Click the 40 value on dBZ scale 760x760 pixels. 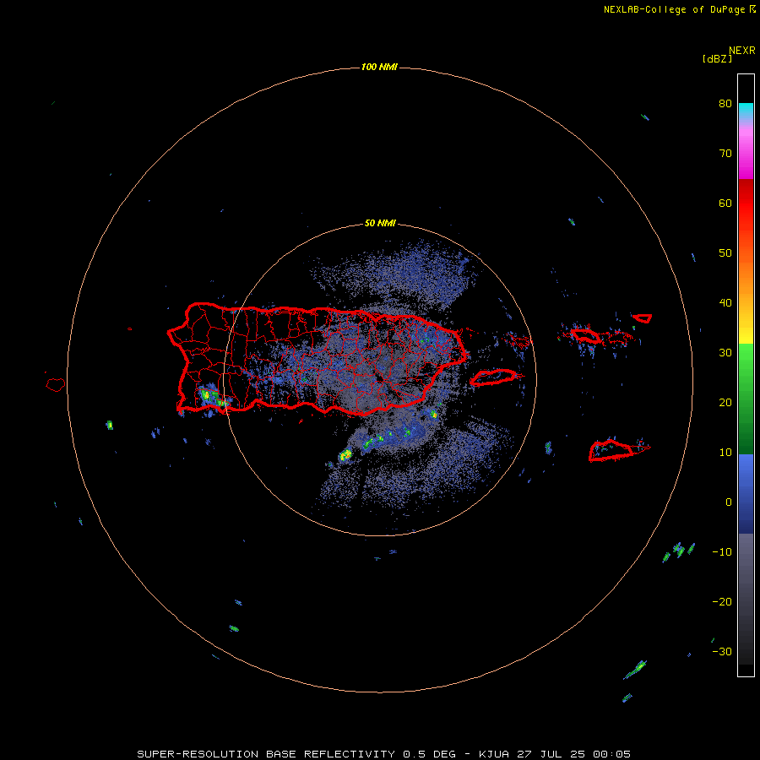tap(725, 303)
